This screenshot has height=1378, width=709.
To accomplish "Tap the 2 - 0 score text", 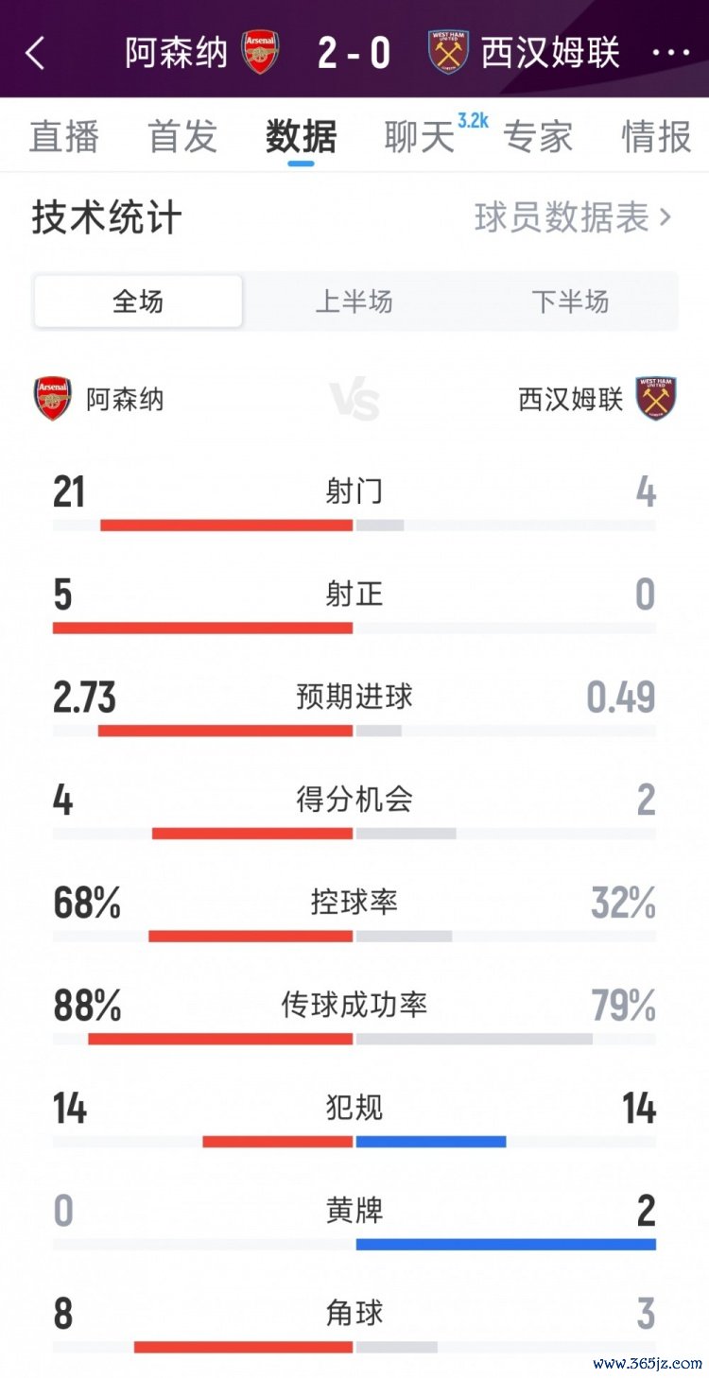I will pyautogui.click(x=354, y=53).
